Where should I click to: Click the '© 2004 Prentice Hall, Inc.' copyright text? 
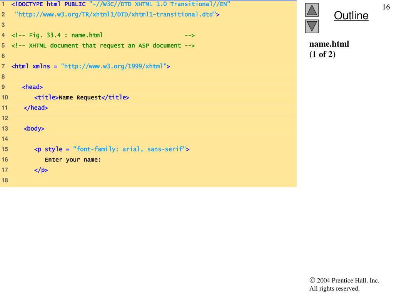pos(344,281)
